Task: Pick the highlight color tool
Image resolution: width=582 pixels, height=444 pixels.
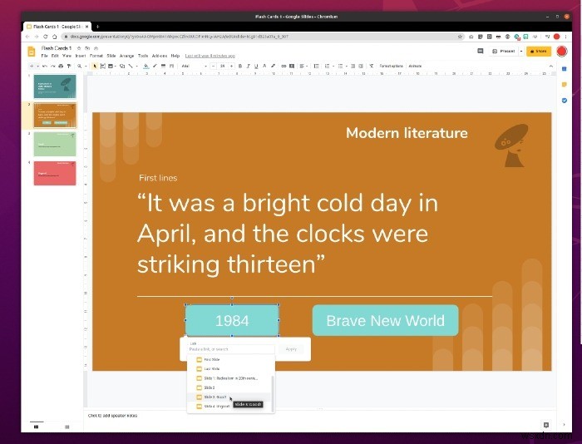Action: tap(273, 66)
